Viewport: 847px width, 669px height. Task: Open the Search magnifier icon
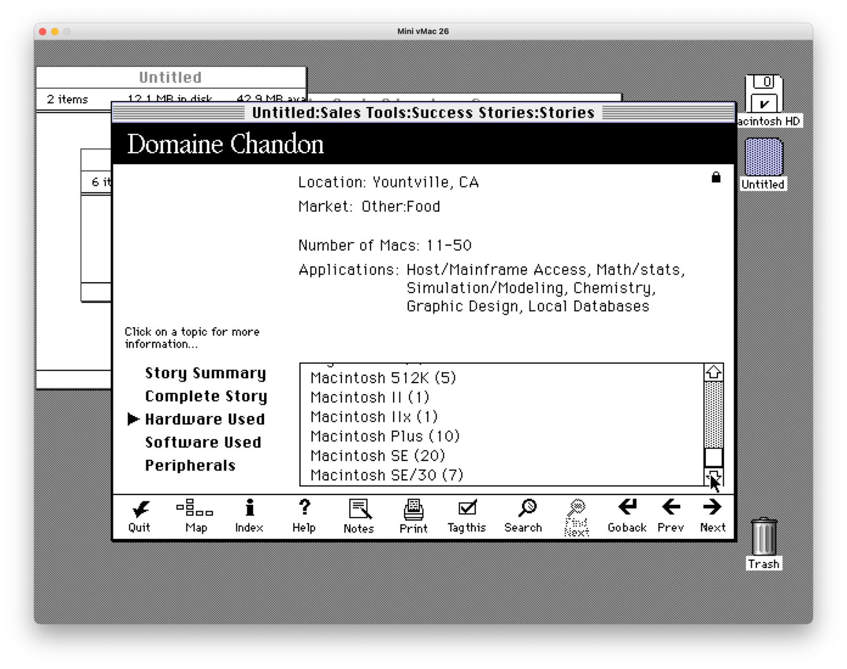(523, 515)
